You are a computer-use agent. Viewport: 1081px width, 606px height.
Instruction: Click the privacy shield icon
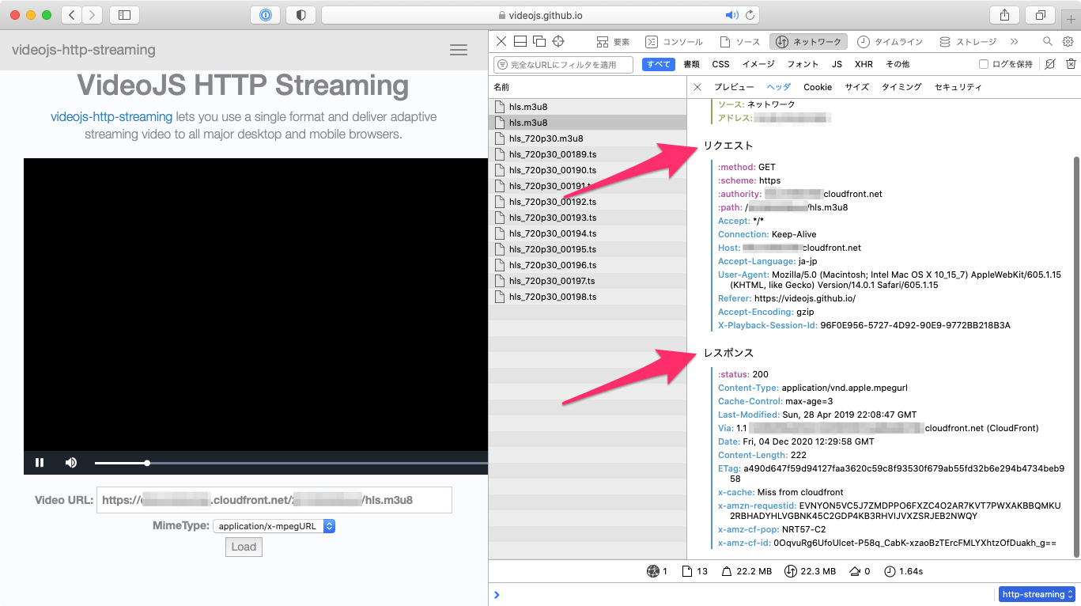(x=300, y=15)
